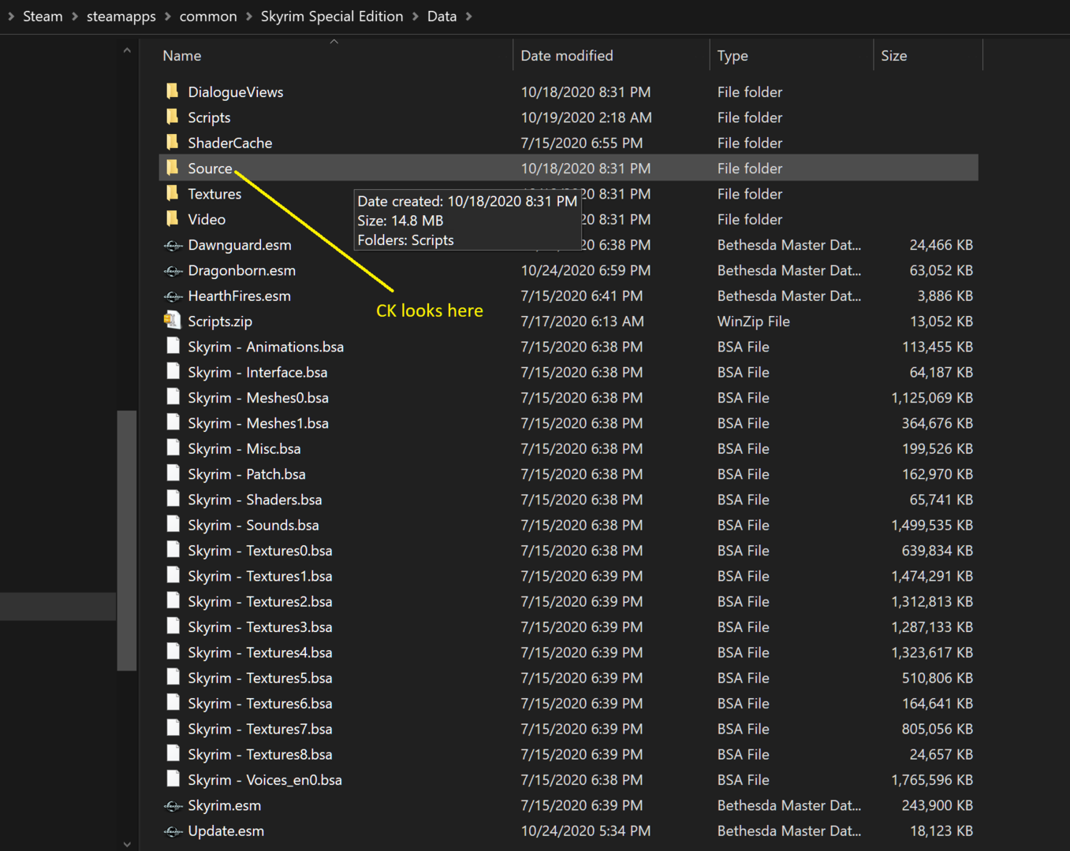
Task: Expand the chevron after Skyrim Special Edition
Action: coord(416,17)
